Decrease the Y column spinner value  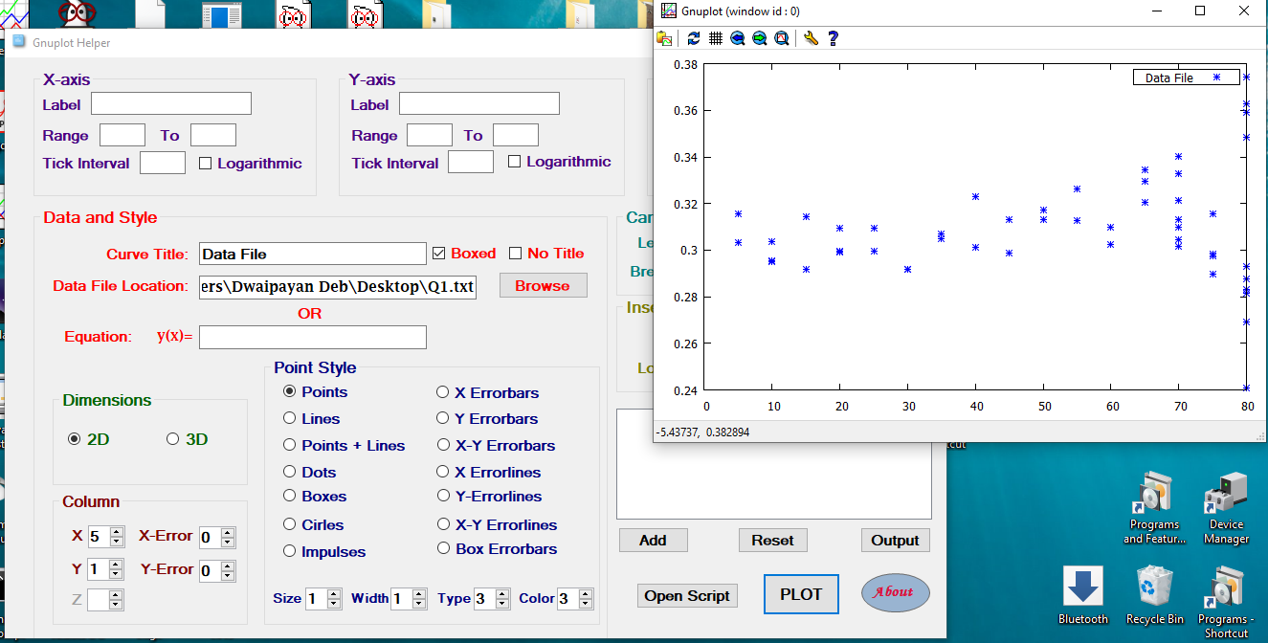tap(117, 574)
